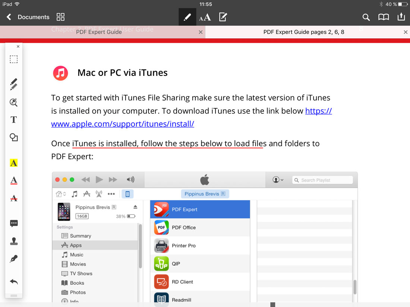Add a comment note
Image resolution: width=410 pixels, height=307 pixels.
pyautogui.click(x=13, y=223)
